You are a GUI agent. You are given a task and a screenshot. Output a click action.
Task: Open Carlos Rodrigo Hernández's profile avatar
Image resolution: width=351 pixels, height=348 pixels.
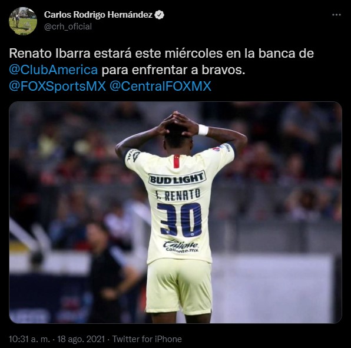(x=23, y=21)
